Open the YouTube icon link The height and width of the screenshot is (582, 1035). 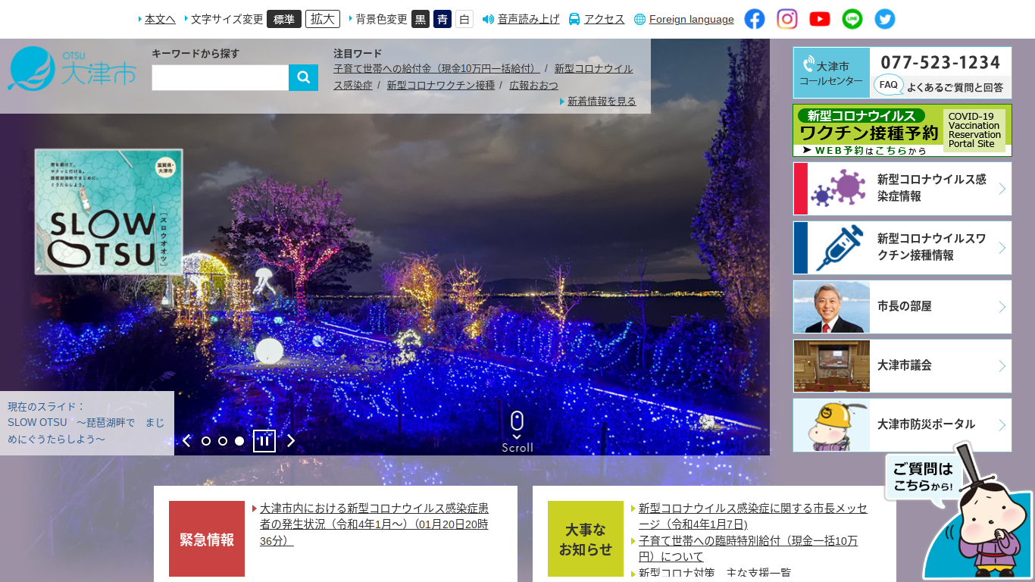click(x=820, y=19)
